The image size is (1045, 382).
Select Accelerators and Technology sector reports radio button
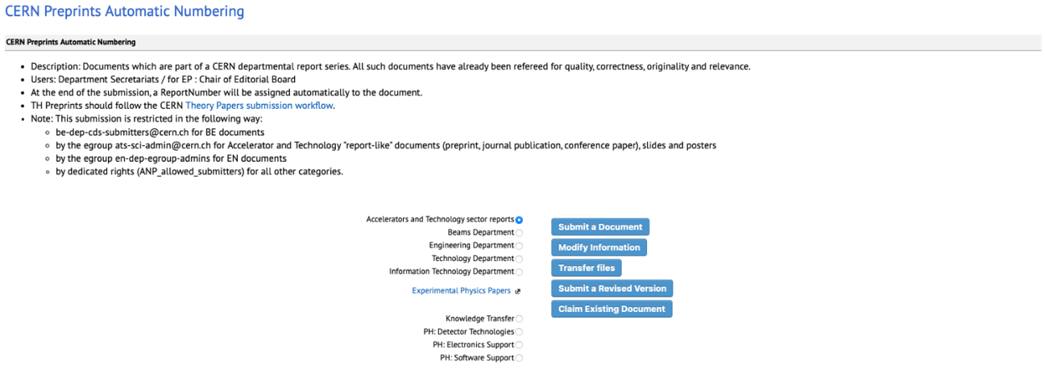pyautogui.click(x=519, y=220)
